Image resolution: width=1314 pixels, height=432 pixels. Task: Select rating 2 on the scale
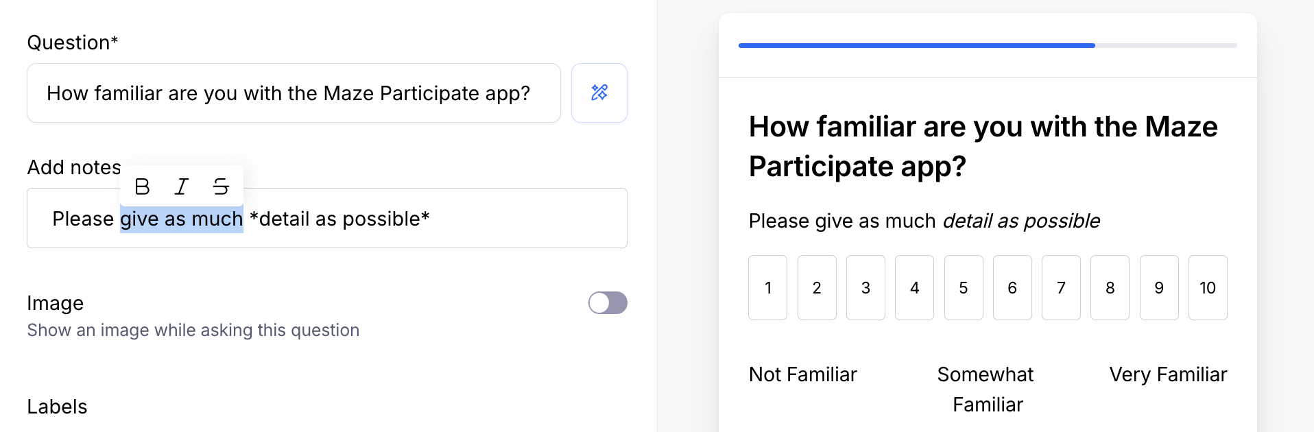[817, 288]
